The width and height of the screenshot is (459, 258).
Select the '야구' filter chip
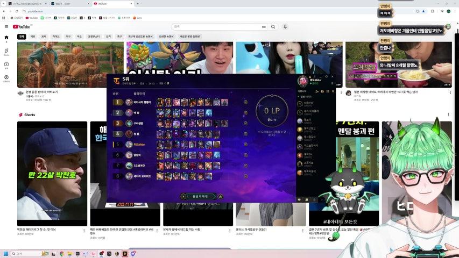68,37
